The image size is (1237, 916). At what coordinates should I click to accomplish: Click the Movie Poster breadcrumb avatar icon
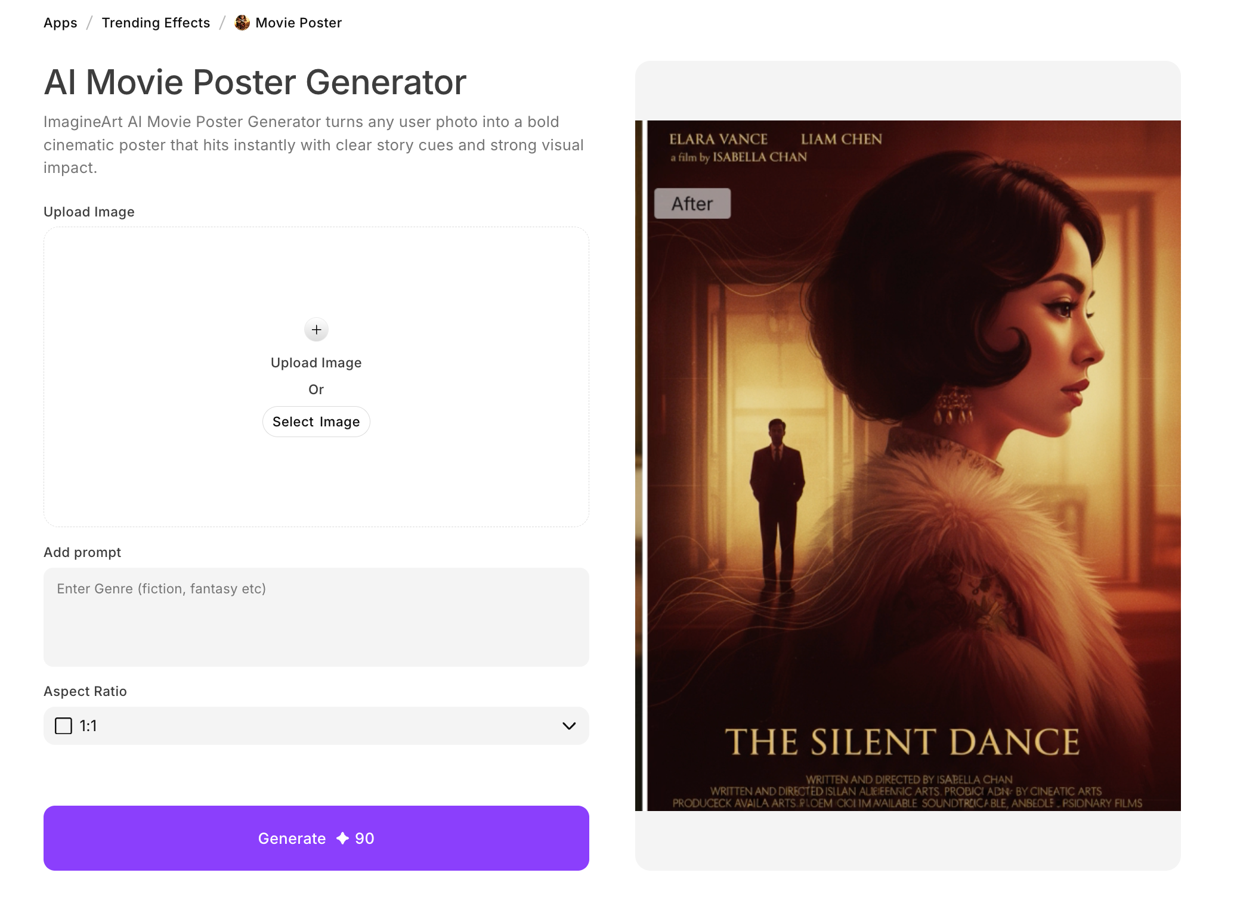[242, 23]
